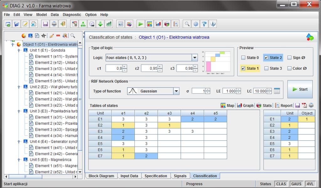321x188 pixels.
Task: Open the Model menu
Action: click(42, 15)
